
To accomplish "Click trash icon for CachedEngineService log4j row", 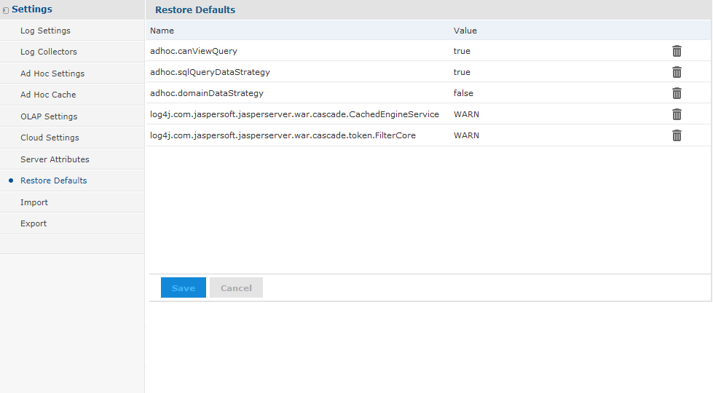I will [x=677, y=114].
